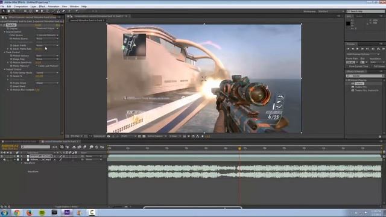
Task: Toggle the viewer transparency grid icon
Action: (144, 136)
